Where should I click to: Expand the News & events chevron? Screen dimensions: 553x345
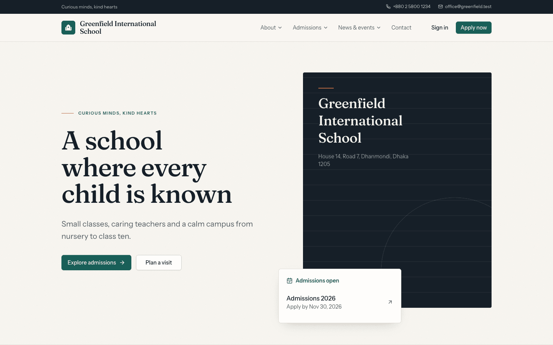point(379,28)
